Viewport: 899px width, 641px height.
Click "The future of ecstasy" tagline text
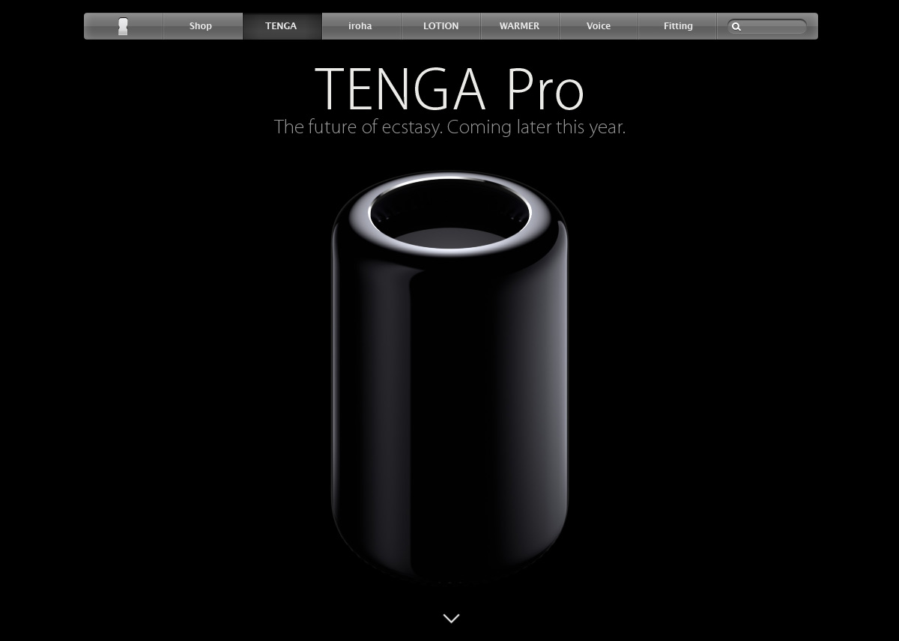coord(359,127)
